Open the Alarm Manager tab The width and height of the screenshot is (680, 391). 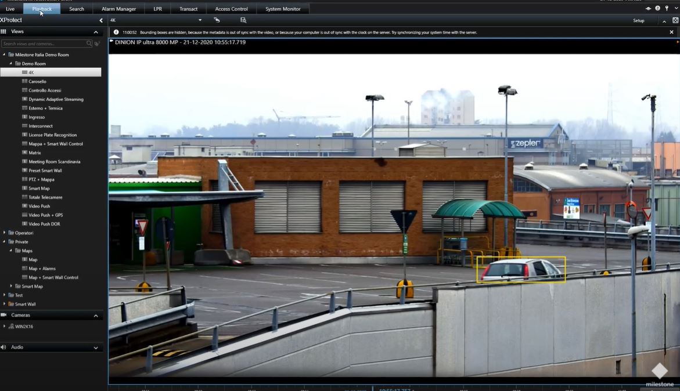118,9
